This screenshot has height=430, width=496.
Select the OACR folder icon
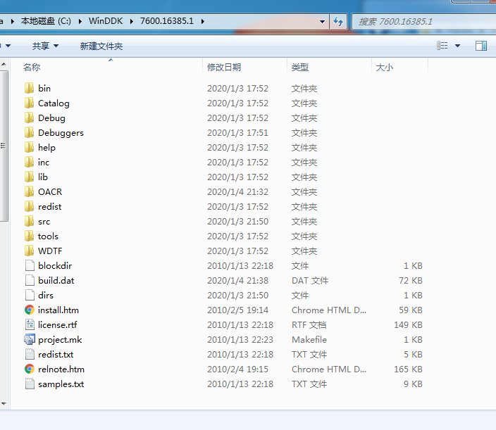click(29, 192)
